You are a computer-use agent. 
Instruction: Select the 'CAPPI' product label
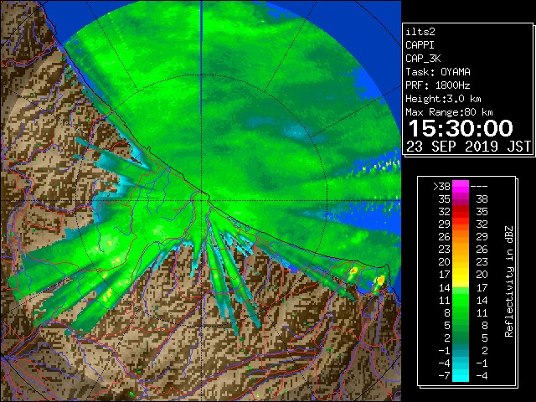tap(420, 45)
